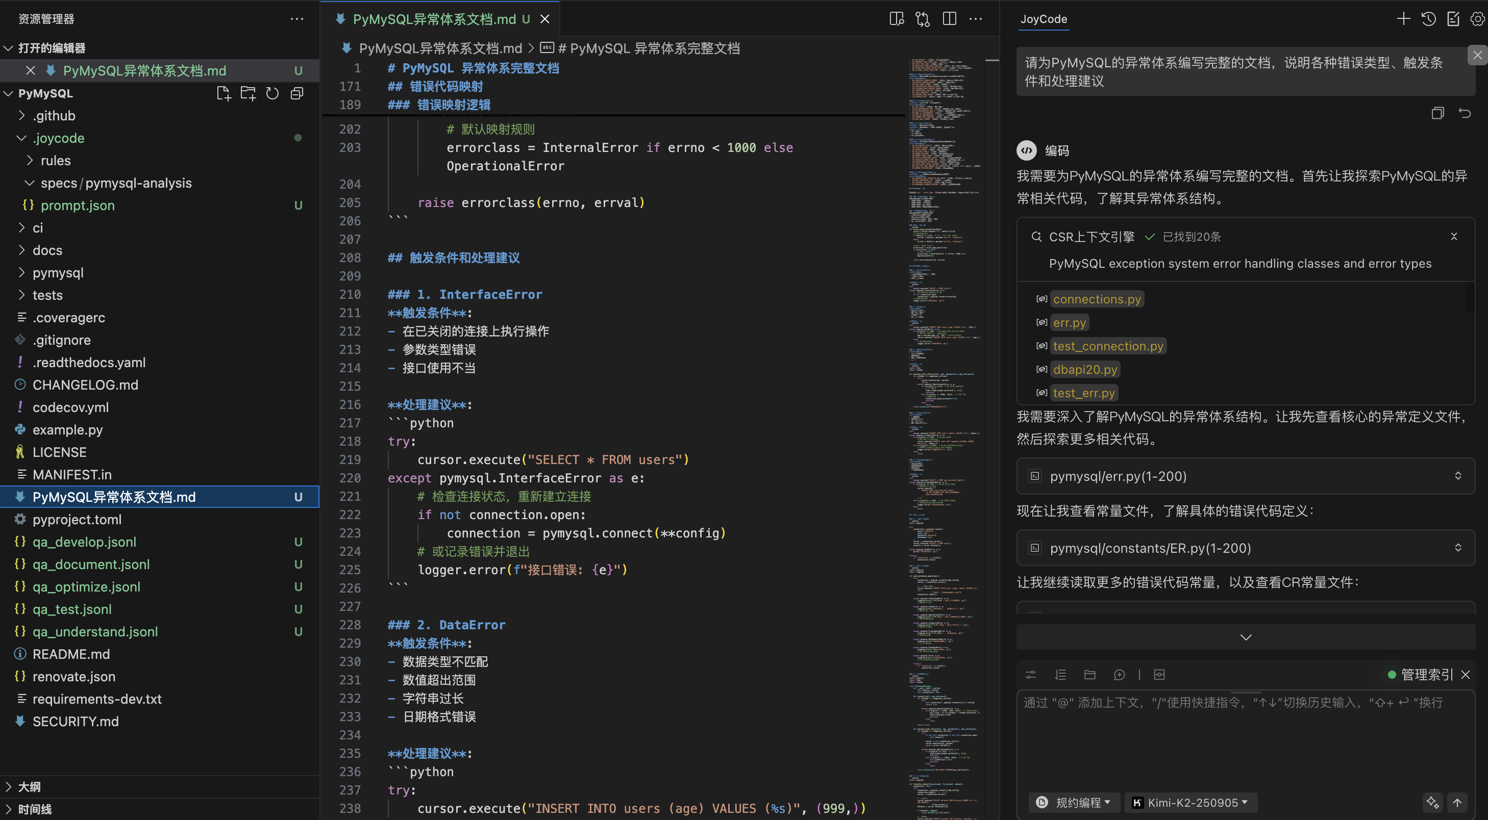Open the 规约编程 mode dropdown
The width and height of the screenshot is (1488, 820).
(x=1075, y=802)
